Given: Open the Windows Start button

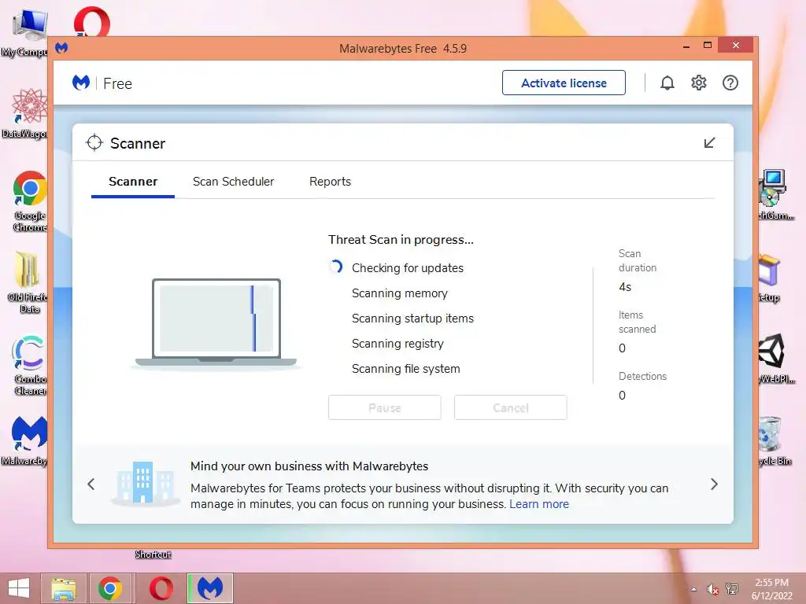Looking at the screenshot, I should point(19,588).
